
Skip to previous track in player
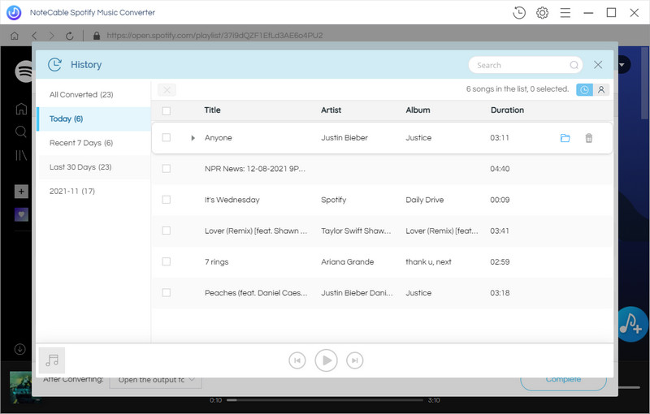297,360
